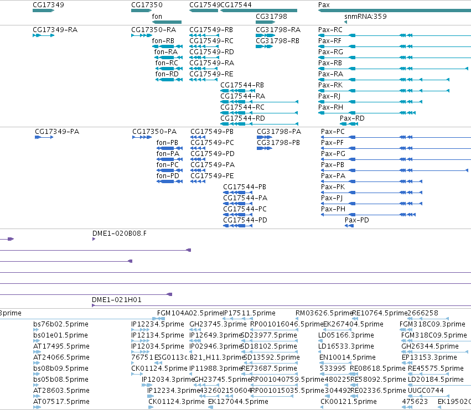Click EST EK127044.5prime label
This screenshot has height=410, width=471.
pyautogui.click(x=238, y=402)
